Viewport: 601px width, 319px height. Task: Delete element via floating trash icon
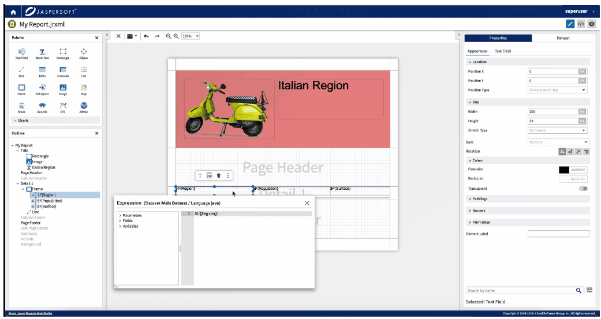219,175
